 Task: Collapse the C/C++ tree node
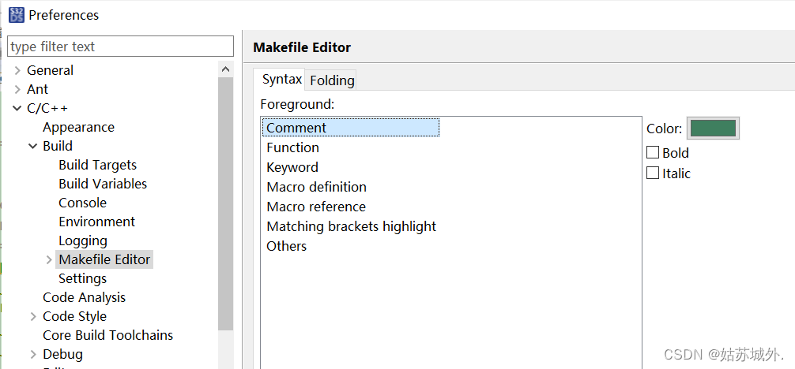[x=17, y=108]
